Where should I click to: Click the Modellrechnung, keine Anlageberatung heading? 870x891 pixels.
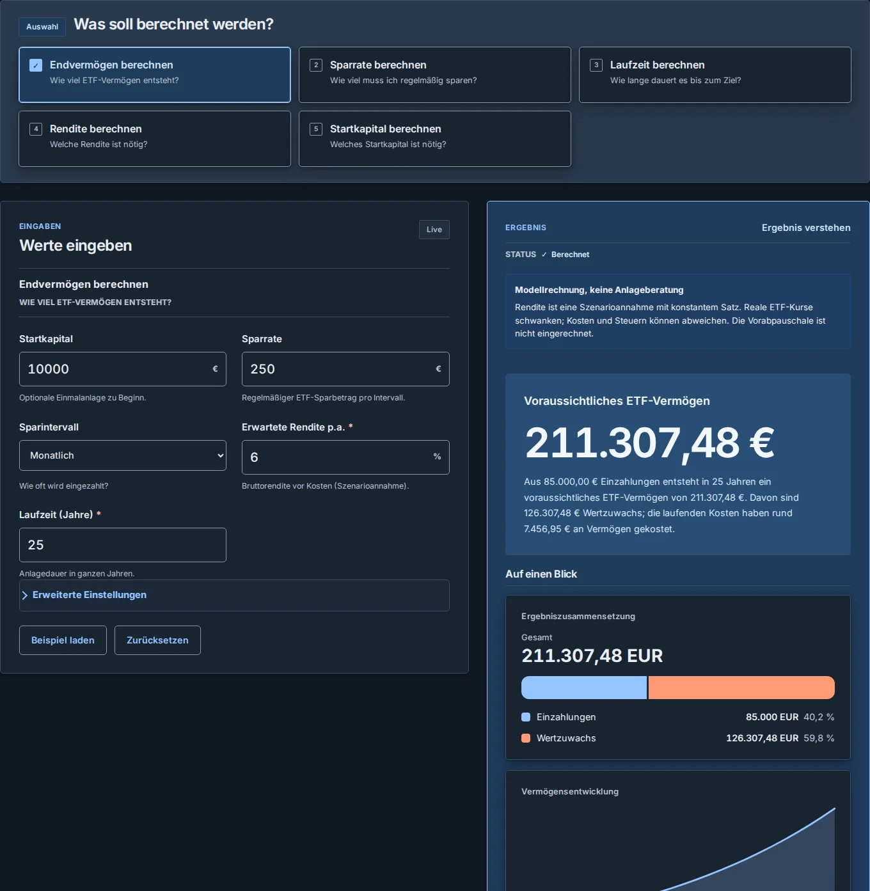599,290
